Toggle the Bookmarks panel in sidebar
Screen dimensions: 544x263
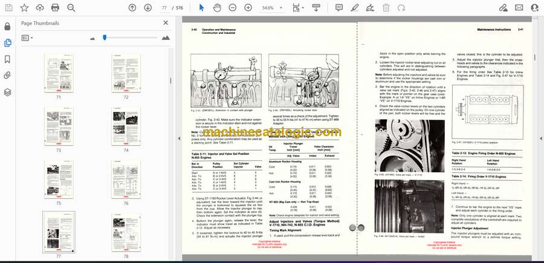tap(7, 59)
